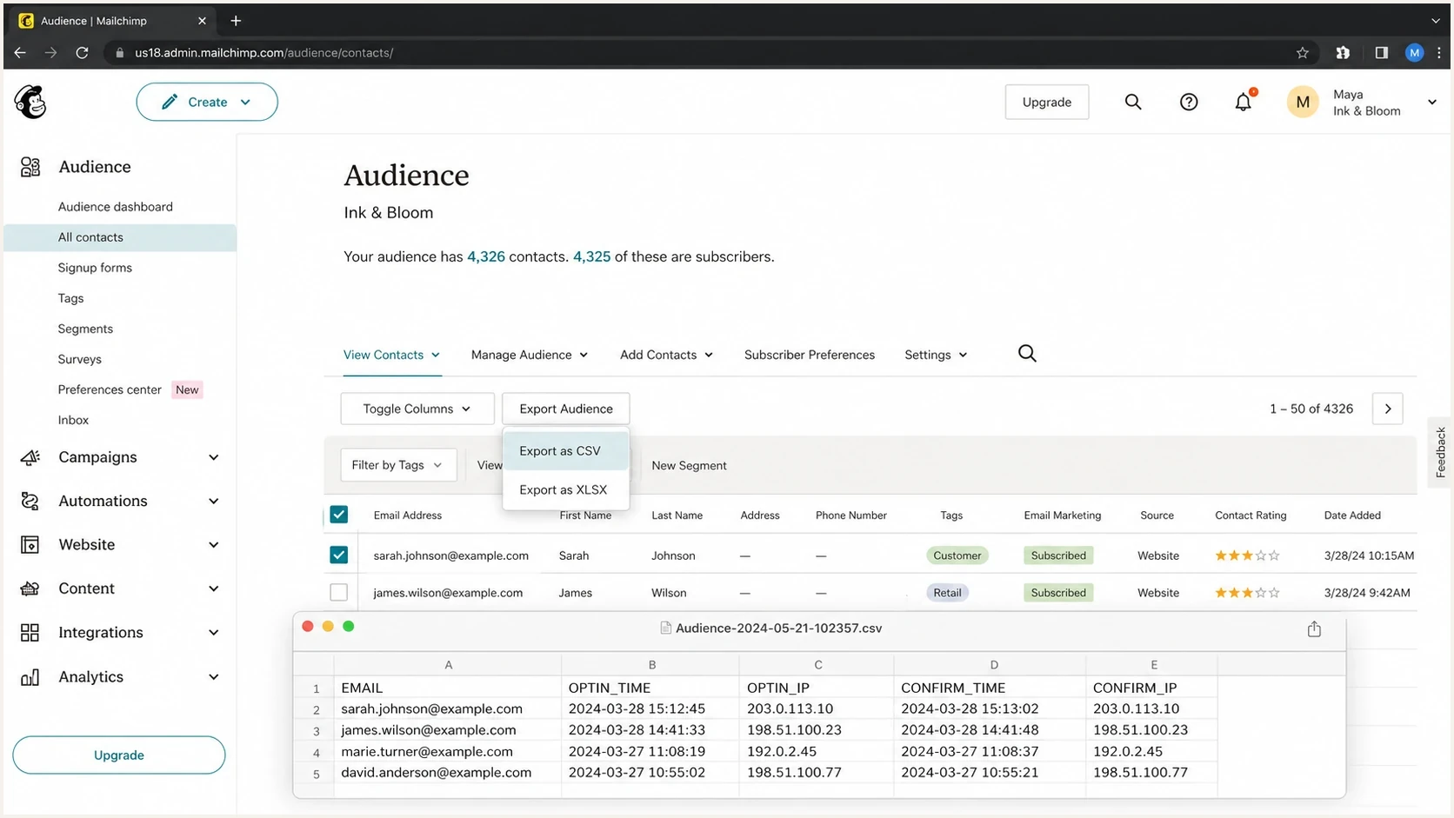Select Export as CSV option

tap(565, 451)
